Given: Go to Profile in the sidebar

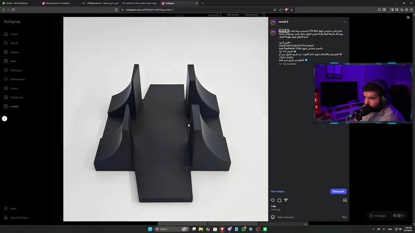Looking at the screenshot, I should (x=11, y=106).
